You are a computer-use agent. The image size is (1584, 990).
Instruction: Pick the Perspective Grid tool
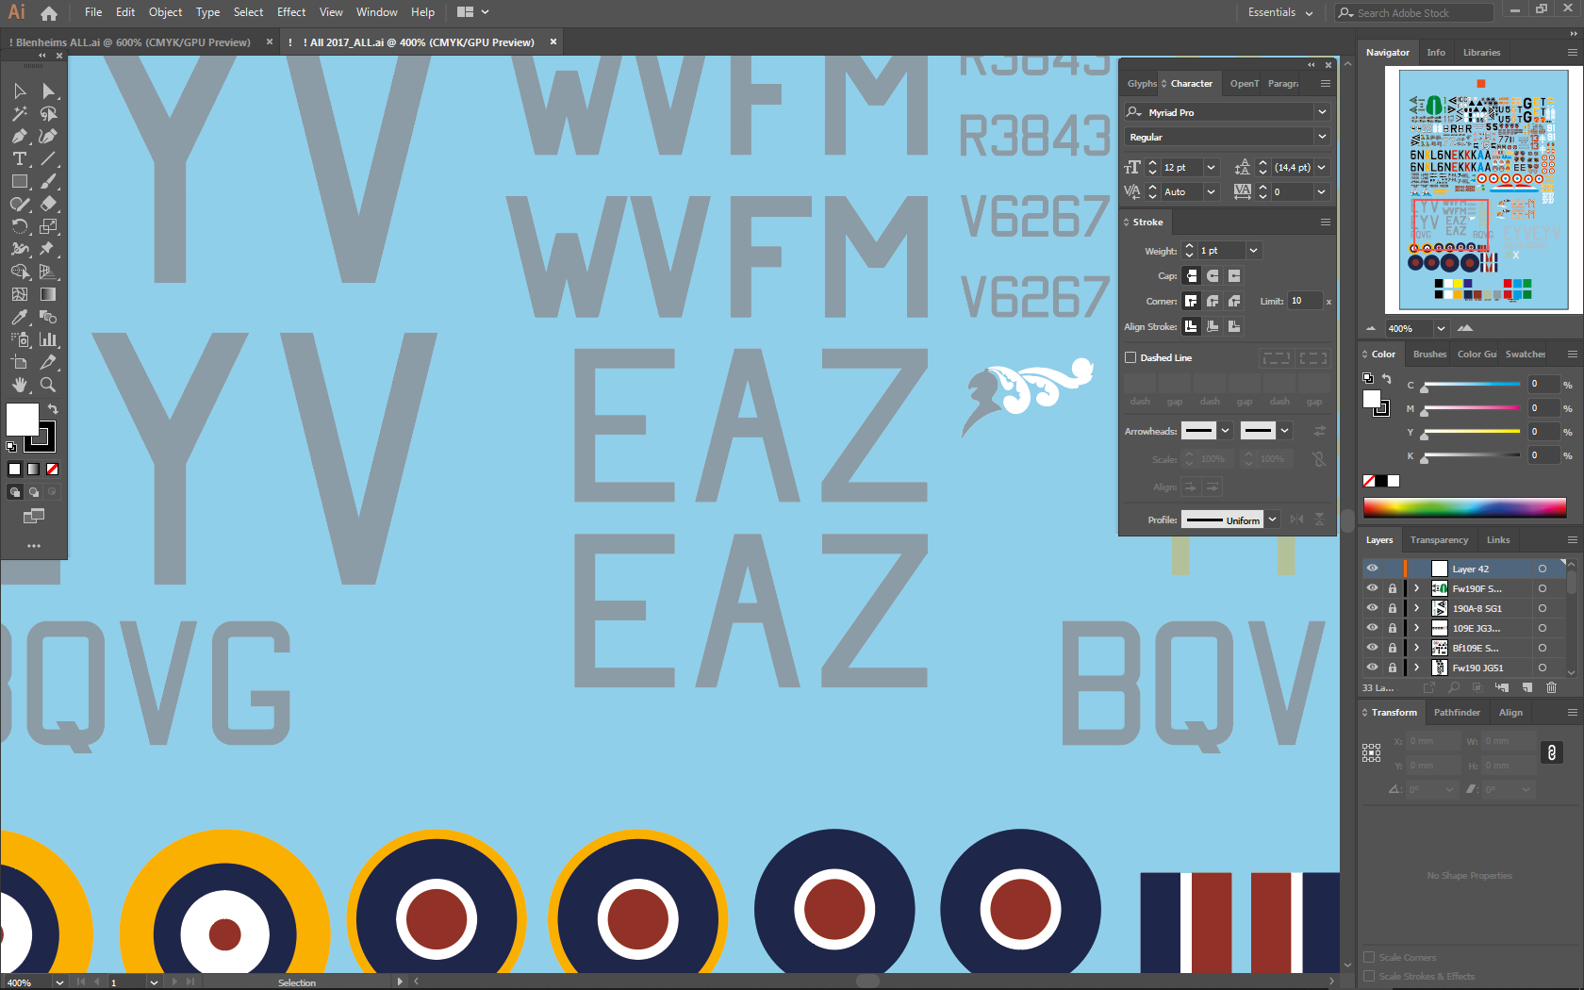coord(48,272)
